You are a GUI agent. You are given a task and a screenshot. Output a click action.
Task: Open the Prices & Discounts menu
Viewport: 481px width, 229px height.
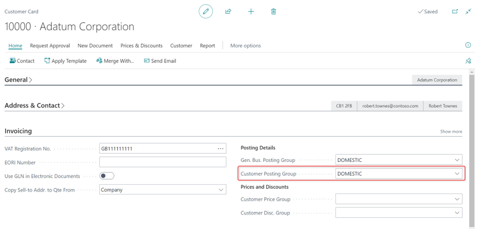(142, 46)
